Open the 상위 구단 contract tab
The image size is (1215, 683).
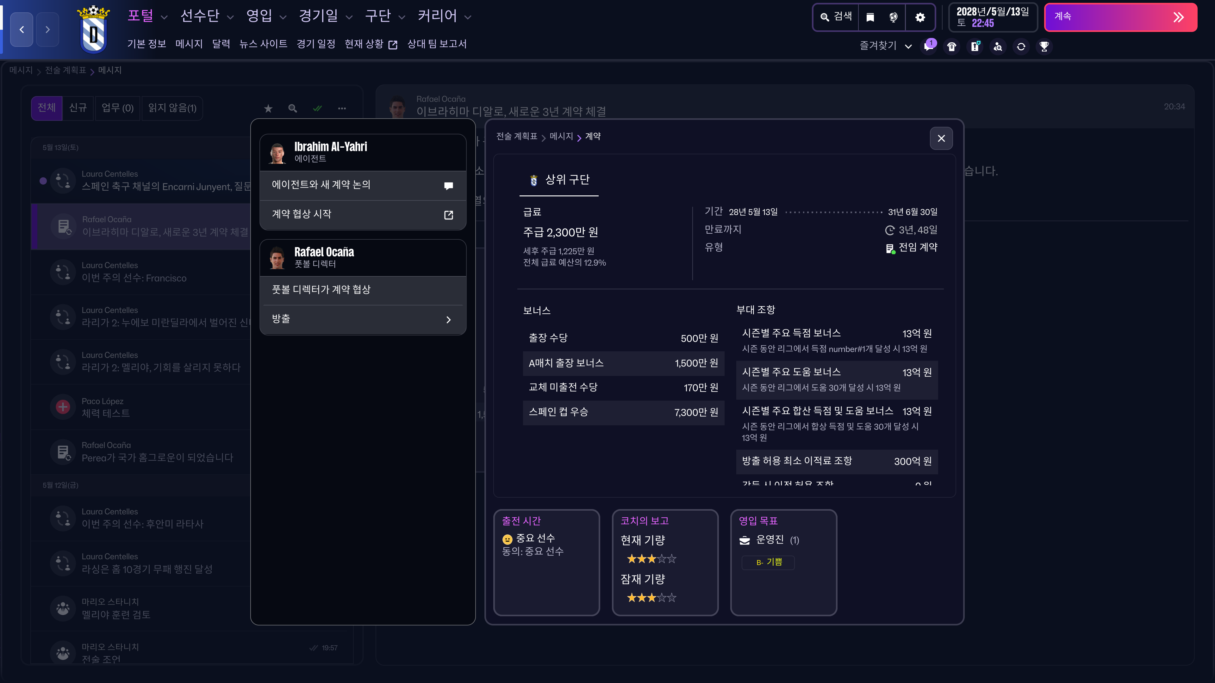559,180
